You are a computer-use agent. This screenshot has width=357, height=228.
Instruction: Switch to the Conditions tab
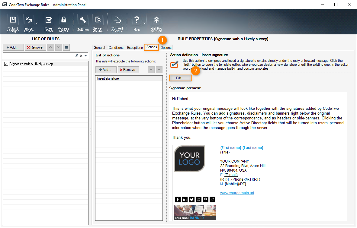point(116,48)
